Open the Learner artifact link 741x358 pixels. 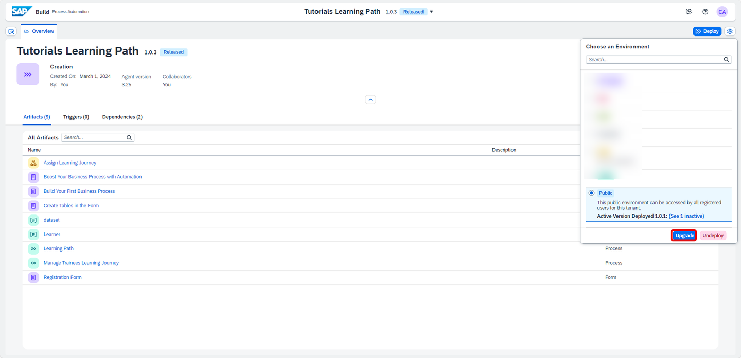[52, 235]
